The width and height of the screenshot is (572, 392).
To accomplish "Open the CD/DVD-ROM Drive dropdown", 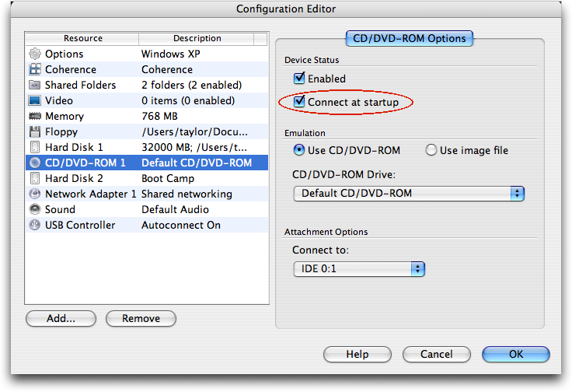I will click(x=409, y=194).
